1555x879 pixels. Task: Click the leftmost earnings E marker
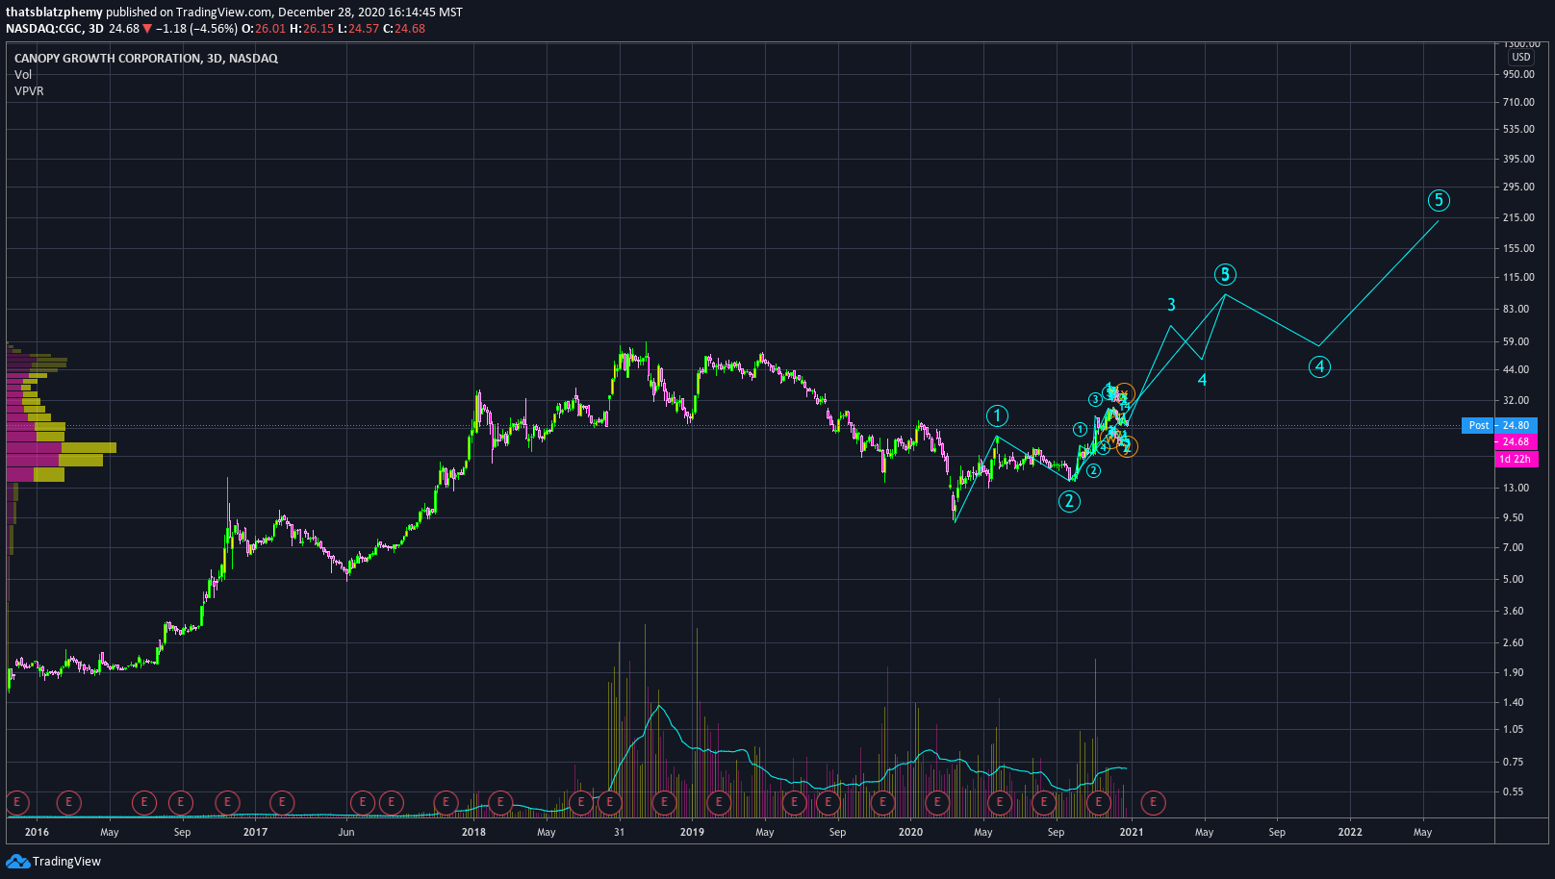click(x=16, y=802)
